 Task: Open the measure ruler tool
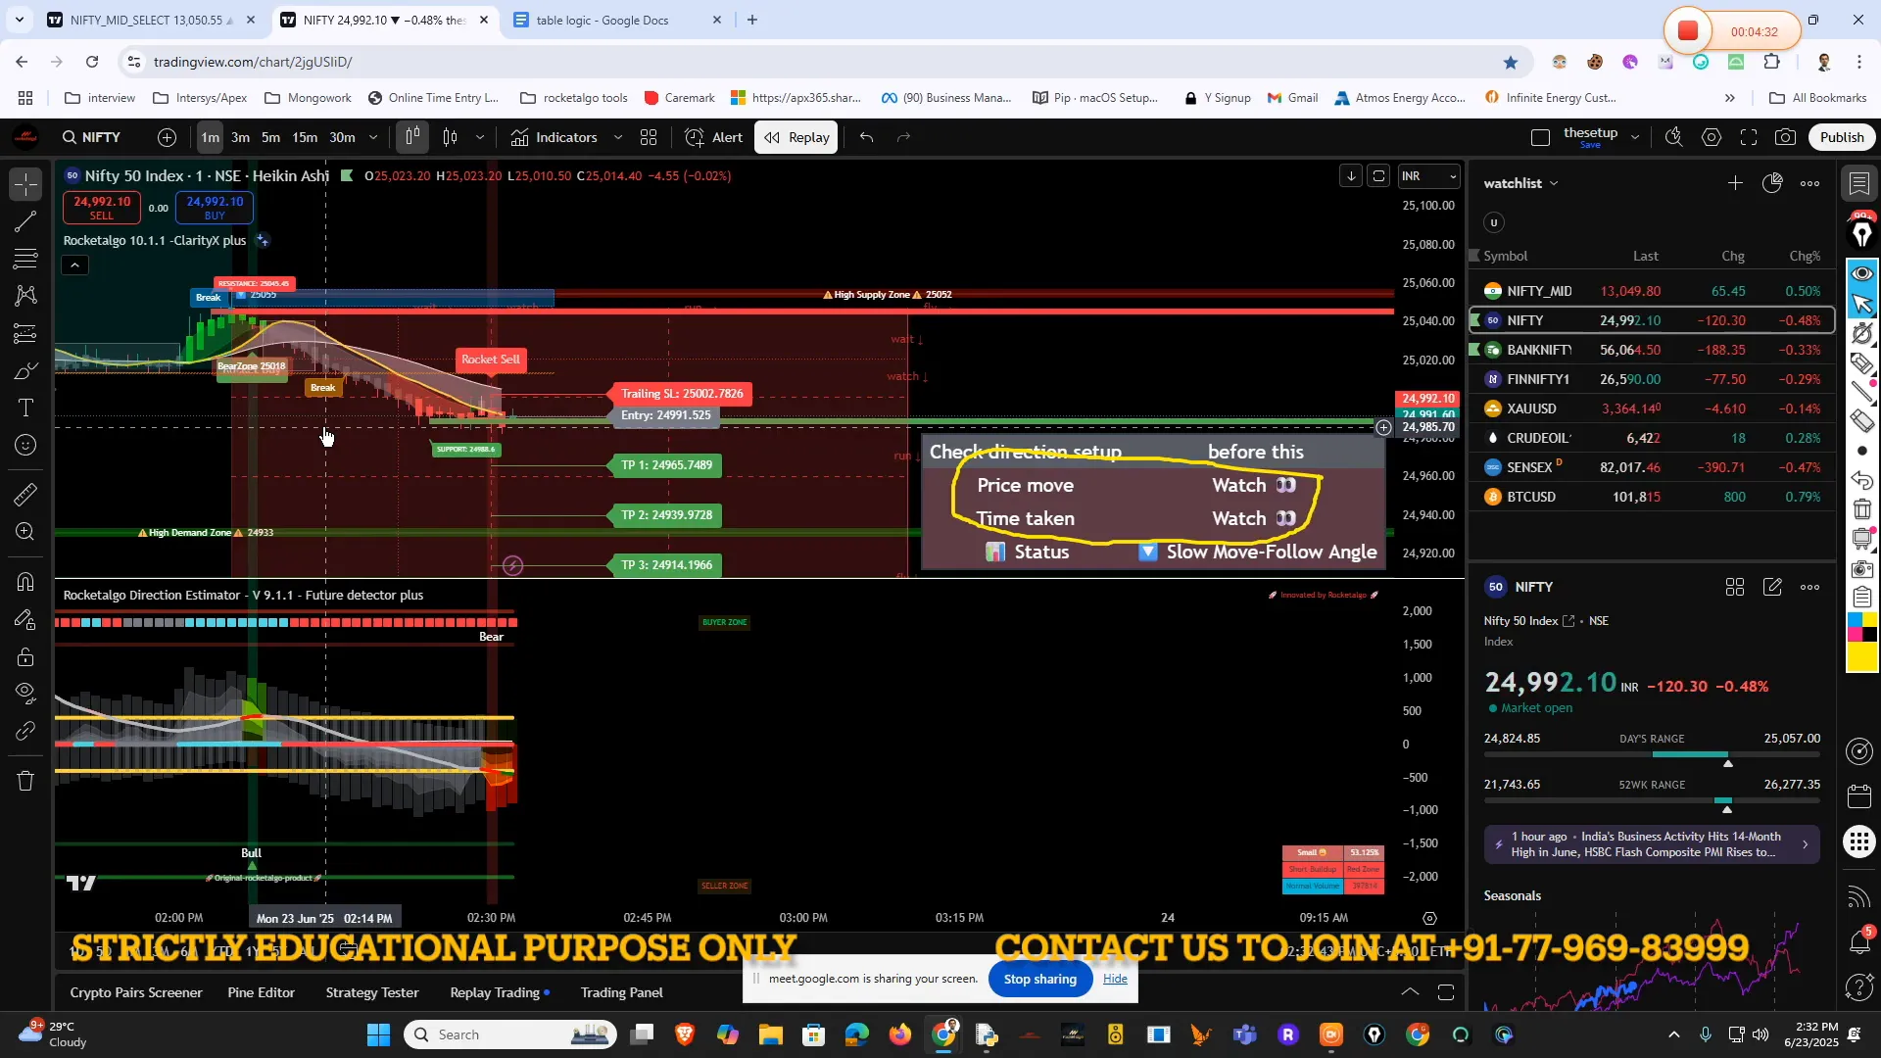pyautogui.click(x=26, y=495)
